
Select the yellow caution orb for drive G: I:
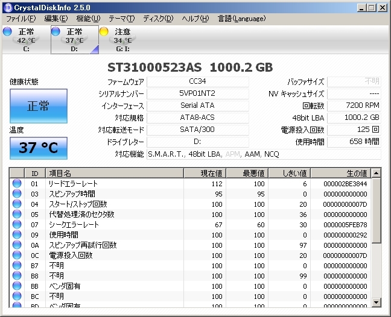(x=104, y=31)
